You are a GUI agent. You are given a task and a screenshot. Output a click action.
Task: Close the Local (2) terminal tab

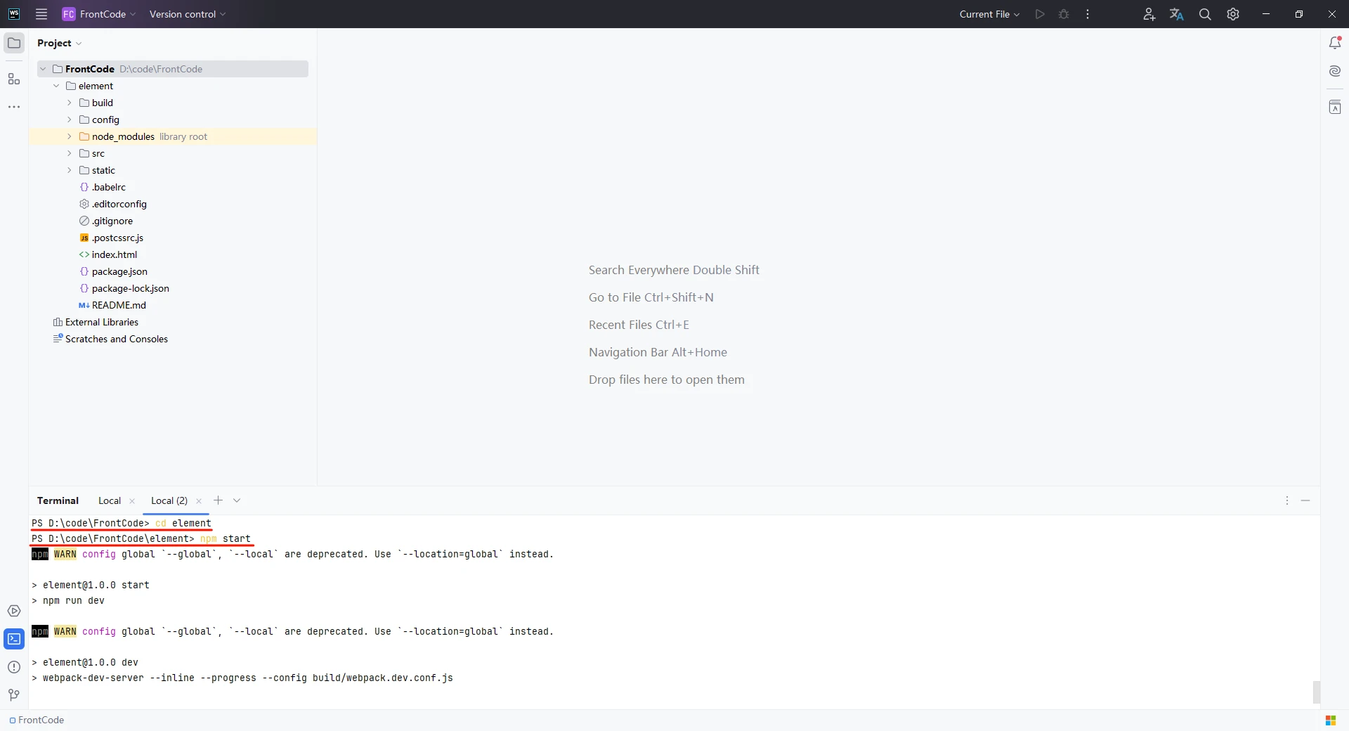tap(199, 501)
